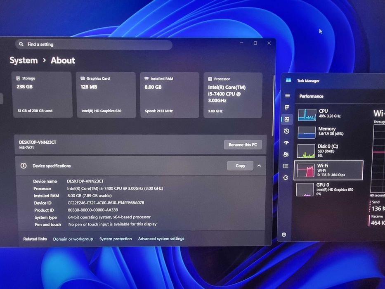Image resolution: width=385 pixels, height=289 pixels.
Task: Click the MS-7A71 model text
Action: [x=26, y=147]
